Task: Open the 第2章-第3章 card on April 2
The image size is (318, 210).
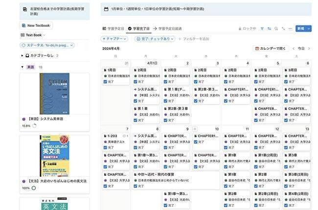Action: 176,114
